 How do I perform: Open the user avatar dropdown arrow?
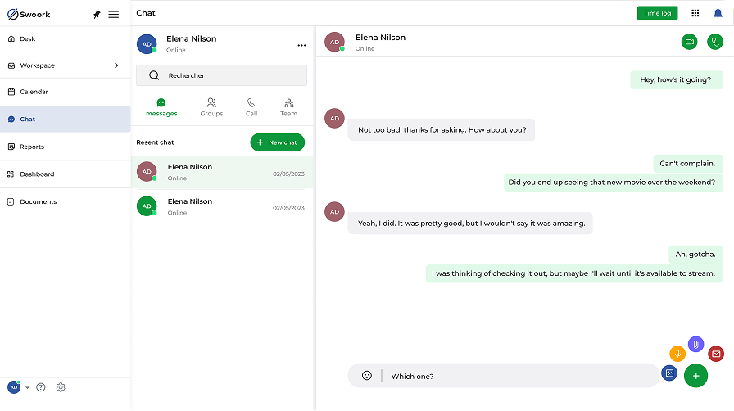(x=28, y=387)
